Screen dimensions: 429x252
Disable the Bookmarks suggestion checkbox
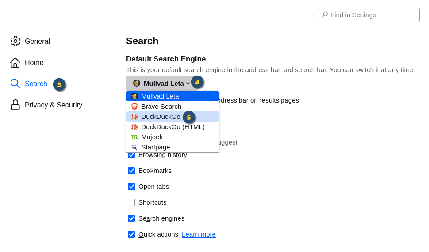tap(131, 171)
